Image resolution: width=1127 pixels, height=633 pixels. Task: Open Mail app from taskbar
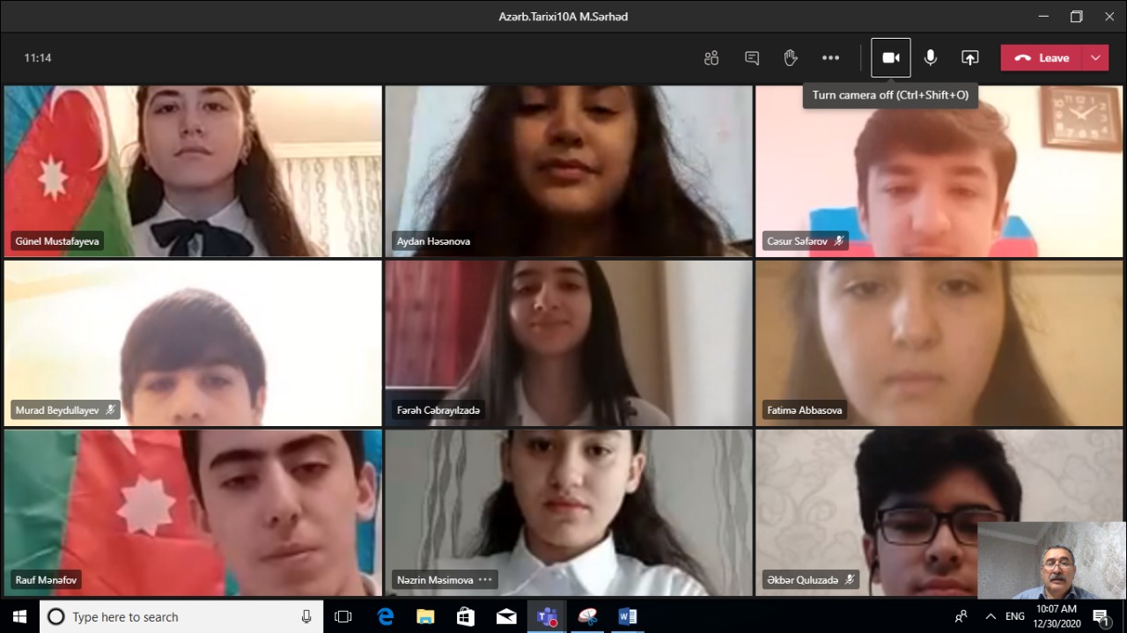(506, 616)
